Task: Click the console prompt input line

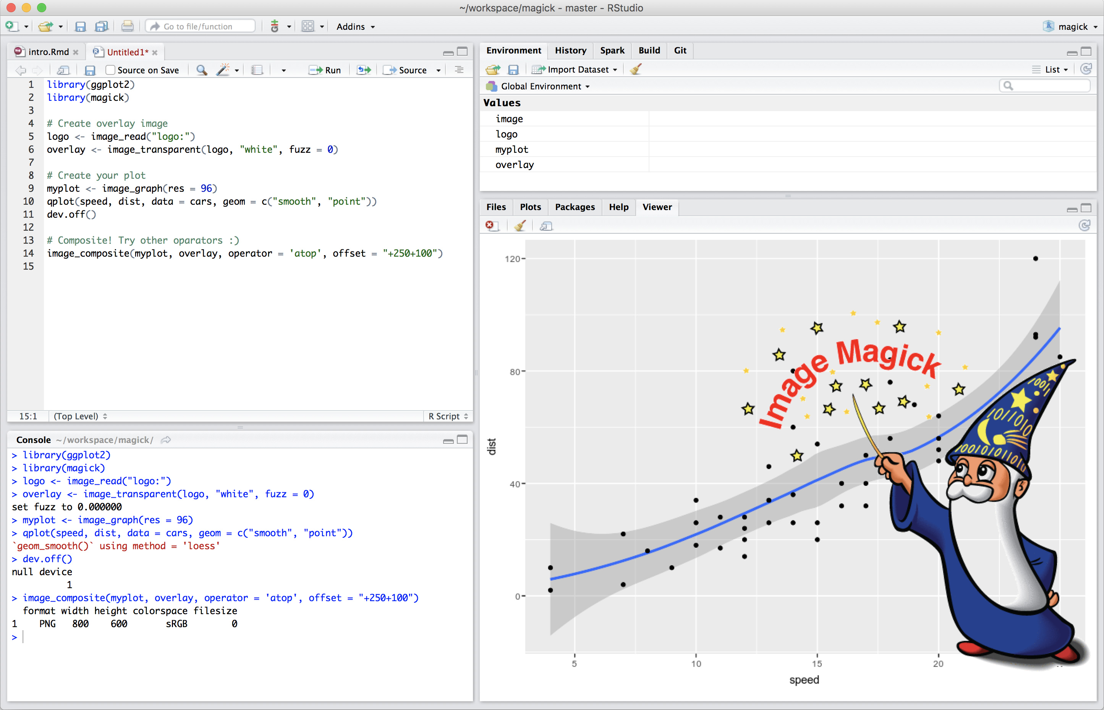Action: 240,637
